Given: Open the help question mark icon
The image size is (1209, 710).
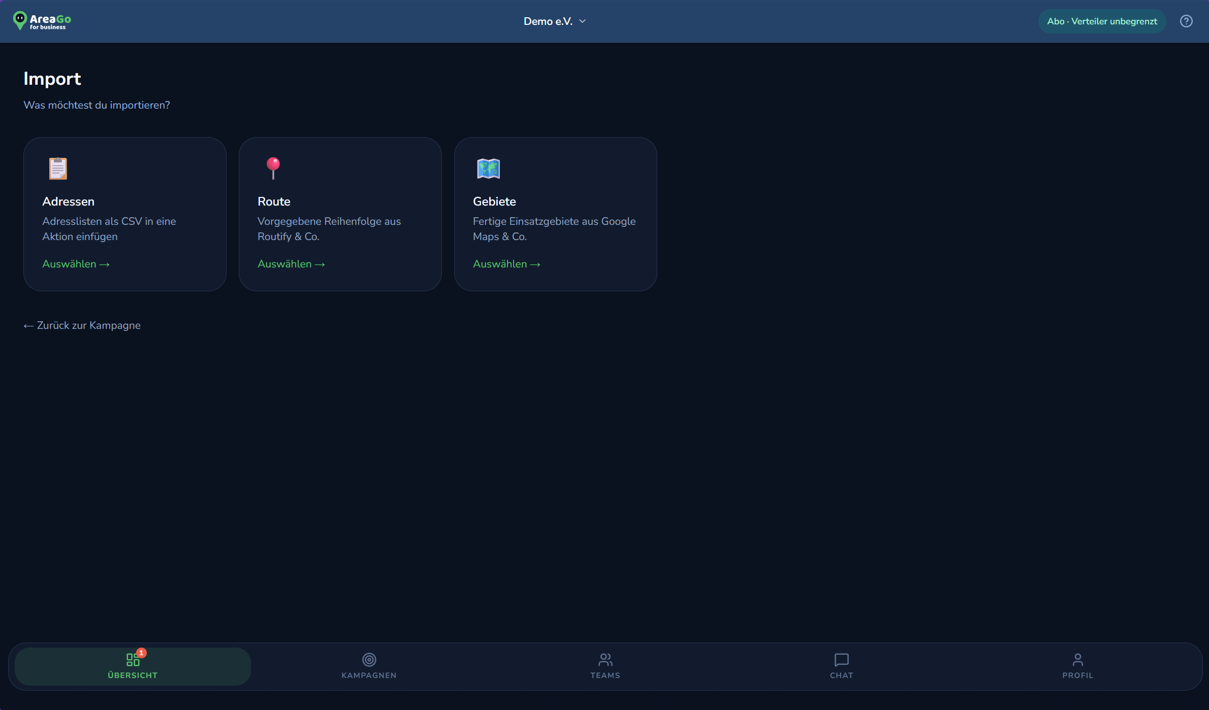Looking at the screenshot, I should tap(1186, 21).
